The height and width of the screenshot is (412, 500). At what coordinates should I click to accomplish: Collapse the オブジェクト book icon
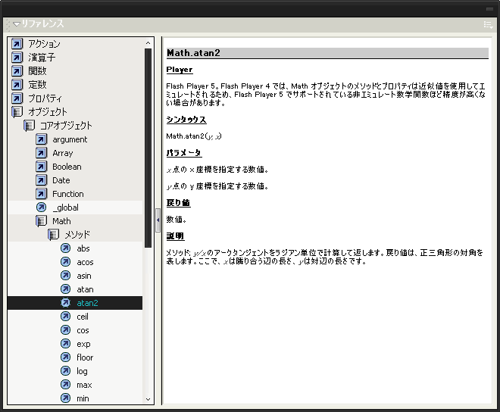[x=17, y=112]
